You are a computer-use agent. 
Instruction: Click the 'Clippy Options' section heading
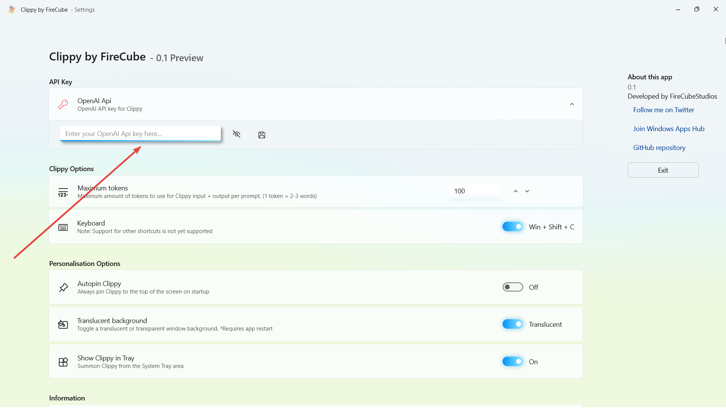pyautogui.click(x=71, y=169)
